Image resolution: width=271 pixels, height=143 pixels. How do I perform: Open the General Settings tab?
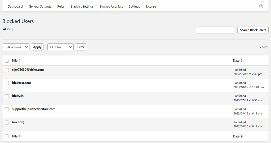click(40, 7)
